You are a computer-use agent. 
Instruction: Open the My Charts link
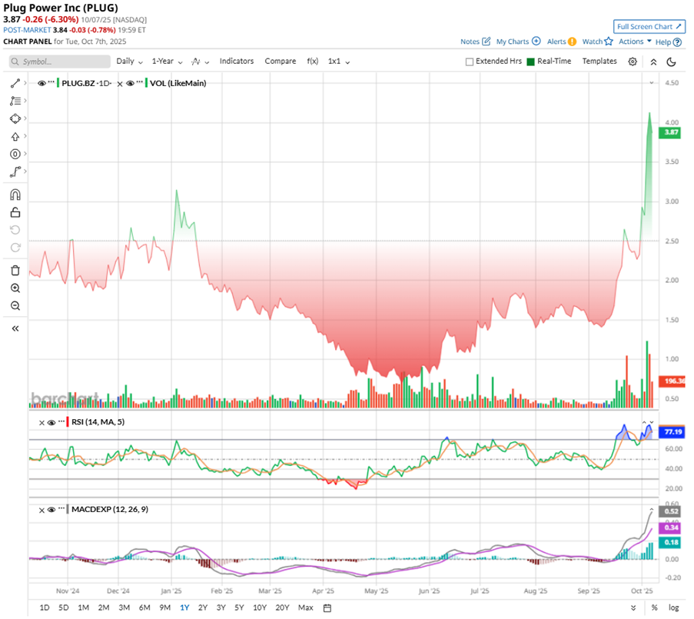click(x=512, y=42)
